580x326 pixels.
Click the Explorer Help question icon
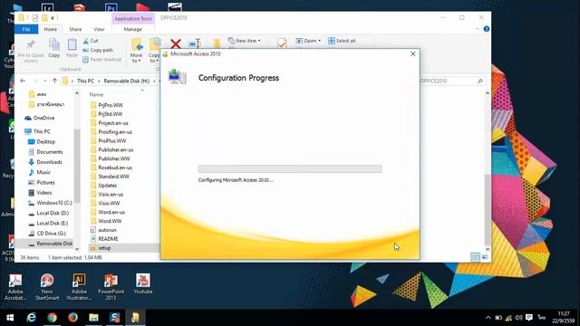click(x=487, y=29)
